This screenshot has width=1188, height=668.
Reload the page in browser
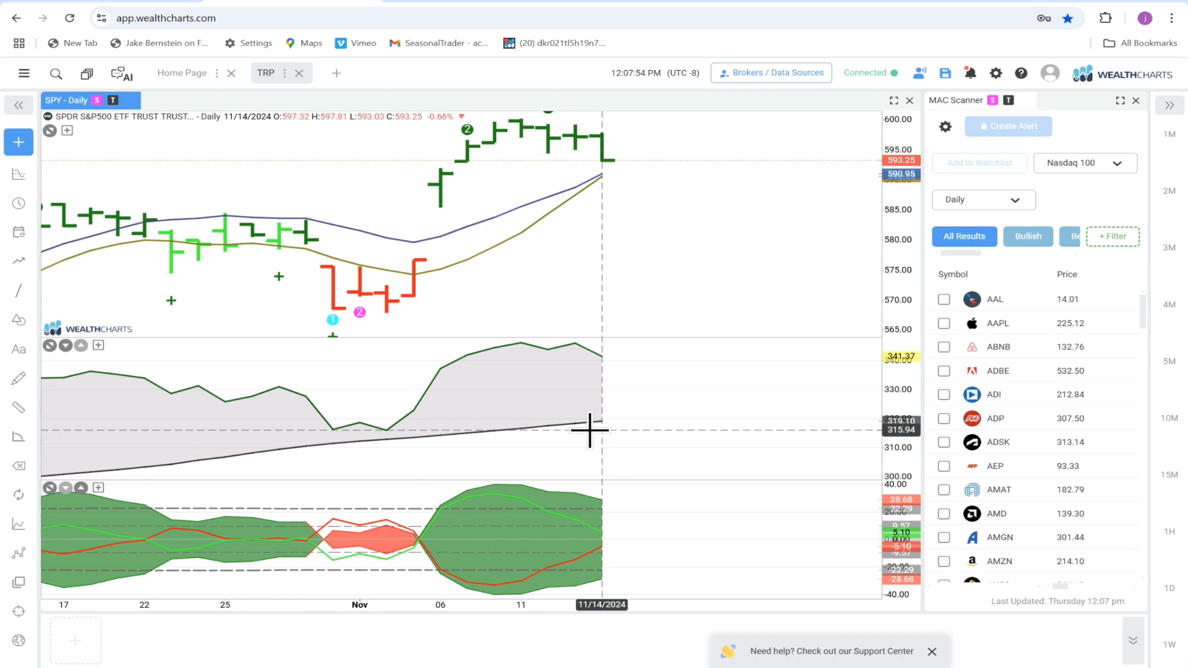click(x=69, y=18)
